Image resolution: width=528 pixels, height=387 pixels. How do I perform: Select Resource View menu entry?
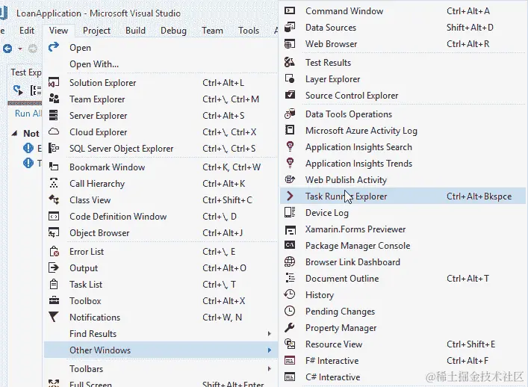pos(403,344)
